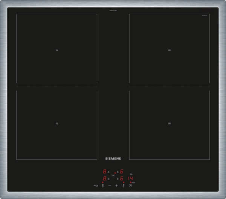Tap the arrow-between-bars symbol between displays

(x=113, y=175)
